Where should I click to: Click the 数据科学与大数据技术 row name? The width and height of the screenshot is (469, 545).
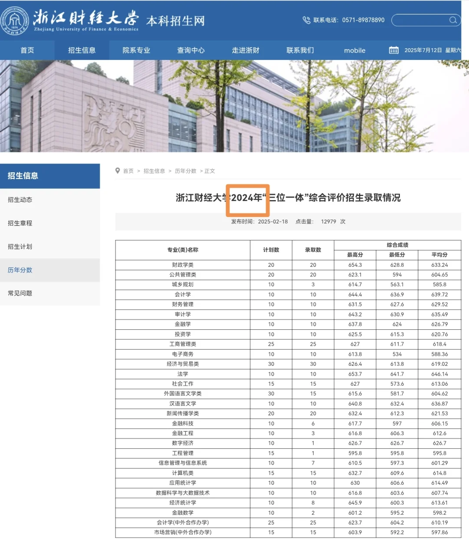[183, 493]
